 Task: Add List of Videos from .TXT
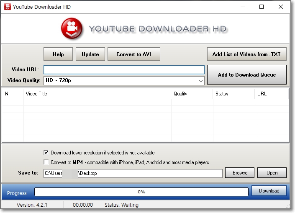click(x=246, y=54)
